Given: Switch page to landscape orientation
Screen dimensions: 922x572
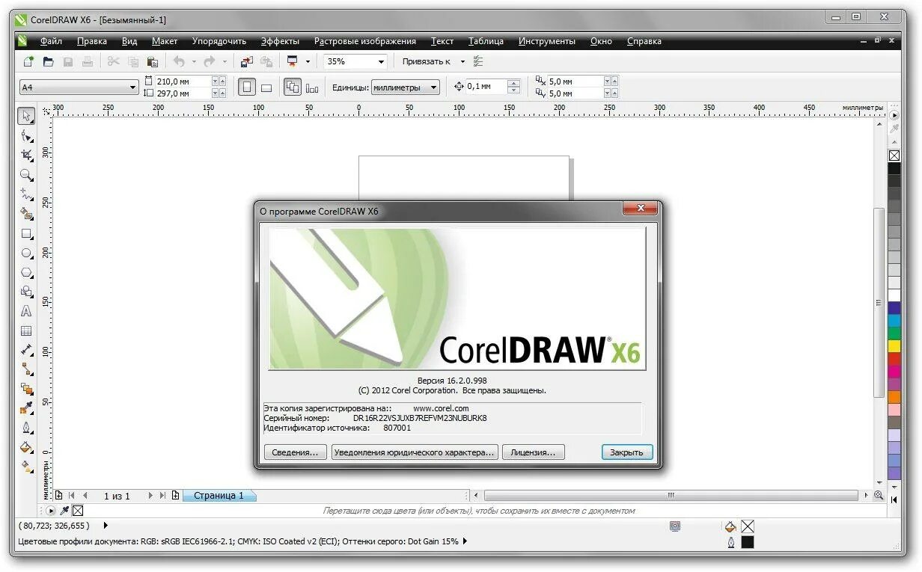Looking at the screenshot, I should 266,87.
